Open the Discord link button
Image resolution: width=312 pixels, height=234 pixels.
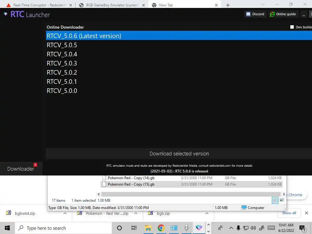255,14
